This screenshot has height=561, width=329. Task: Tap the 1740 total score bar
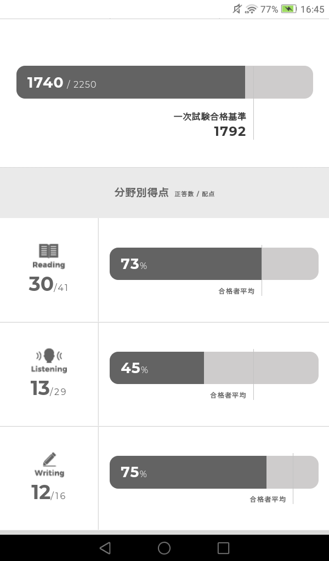coord(164,82)
